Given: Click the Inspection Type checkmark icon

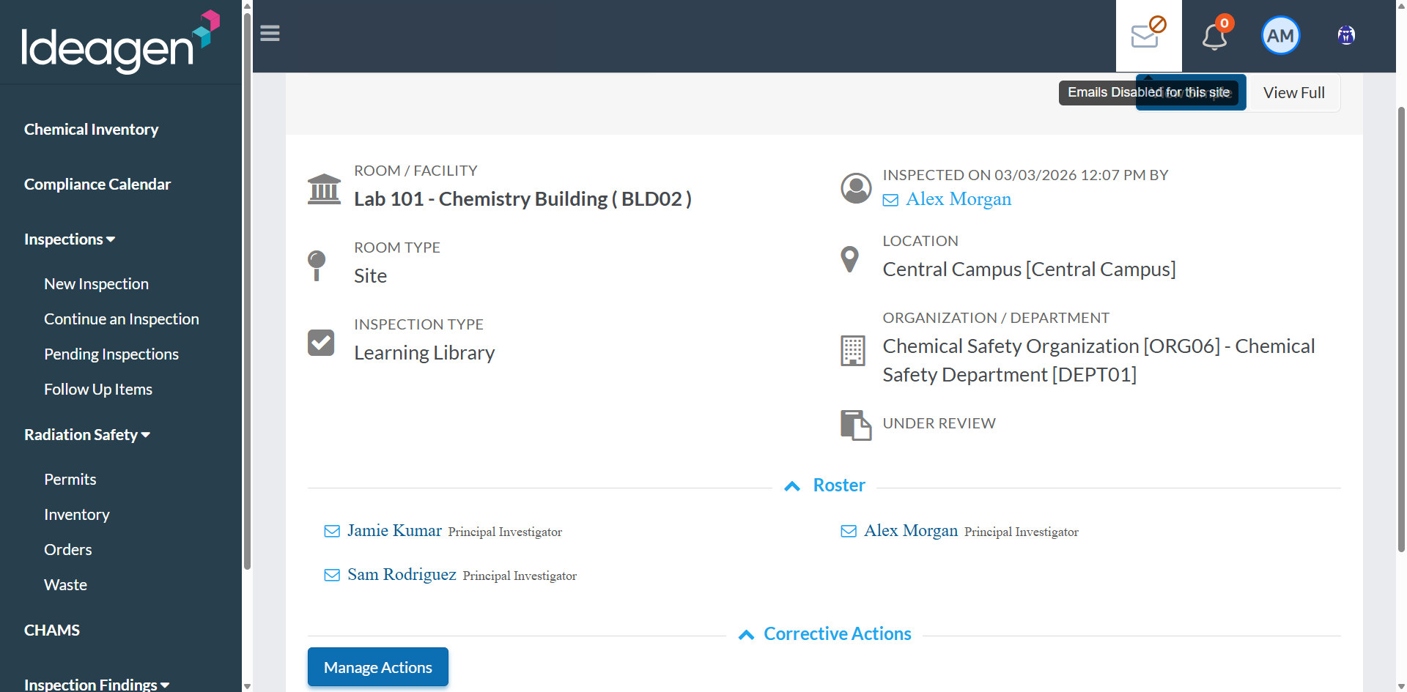Looking at the screenshot, I should [321, 342].
